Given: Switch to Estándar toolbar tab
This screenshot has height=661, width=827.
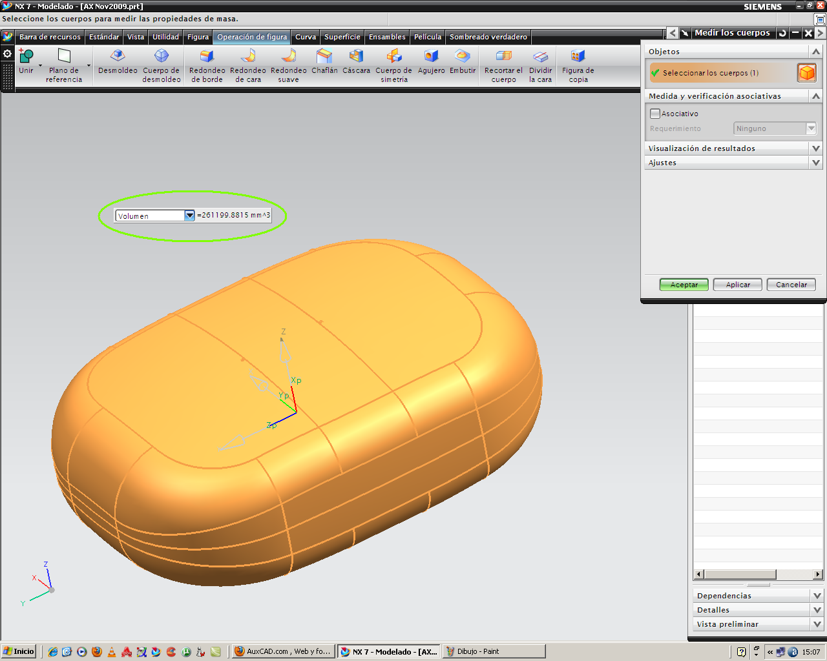Looking at the screenshot, I should [104, 37].
